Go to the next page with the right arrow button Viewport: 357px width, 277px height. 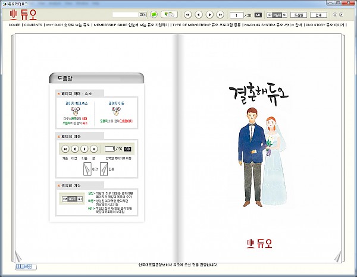[209, 15]
